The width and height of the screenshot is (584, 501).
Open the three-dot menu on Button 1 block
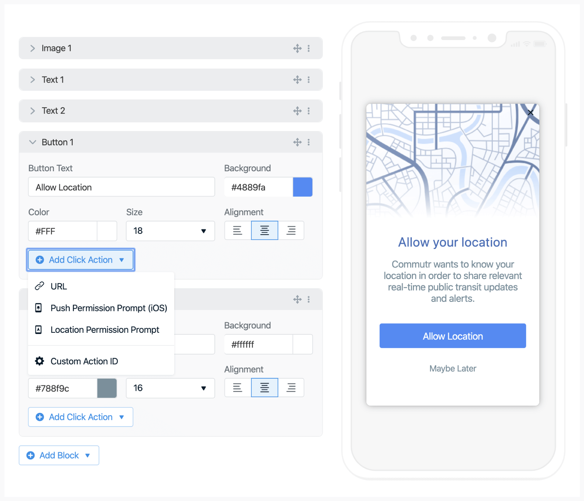tap(309, 142)
